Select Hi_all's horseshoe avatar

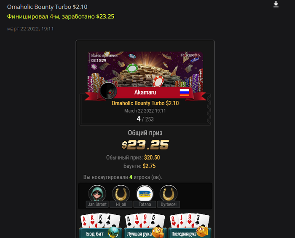tap(121, 193)
